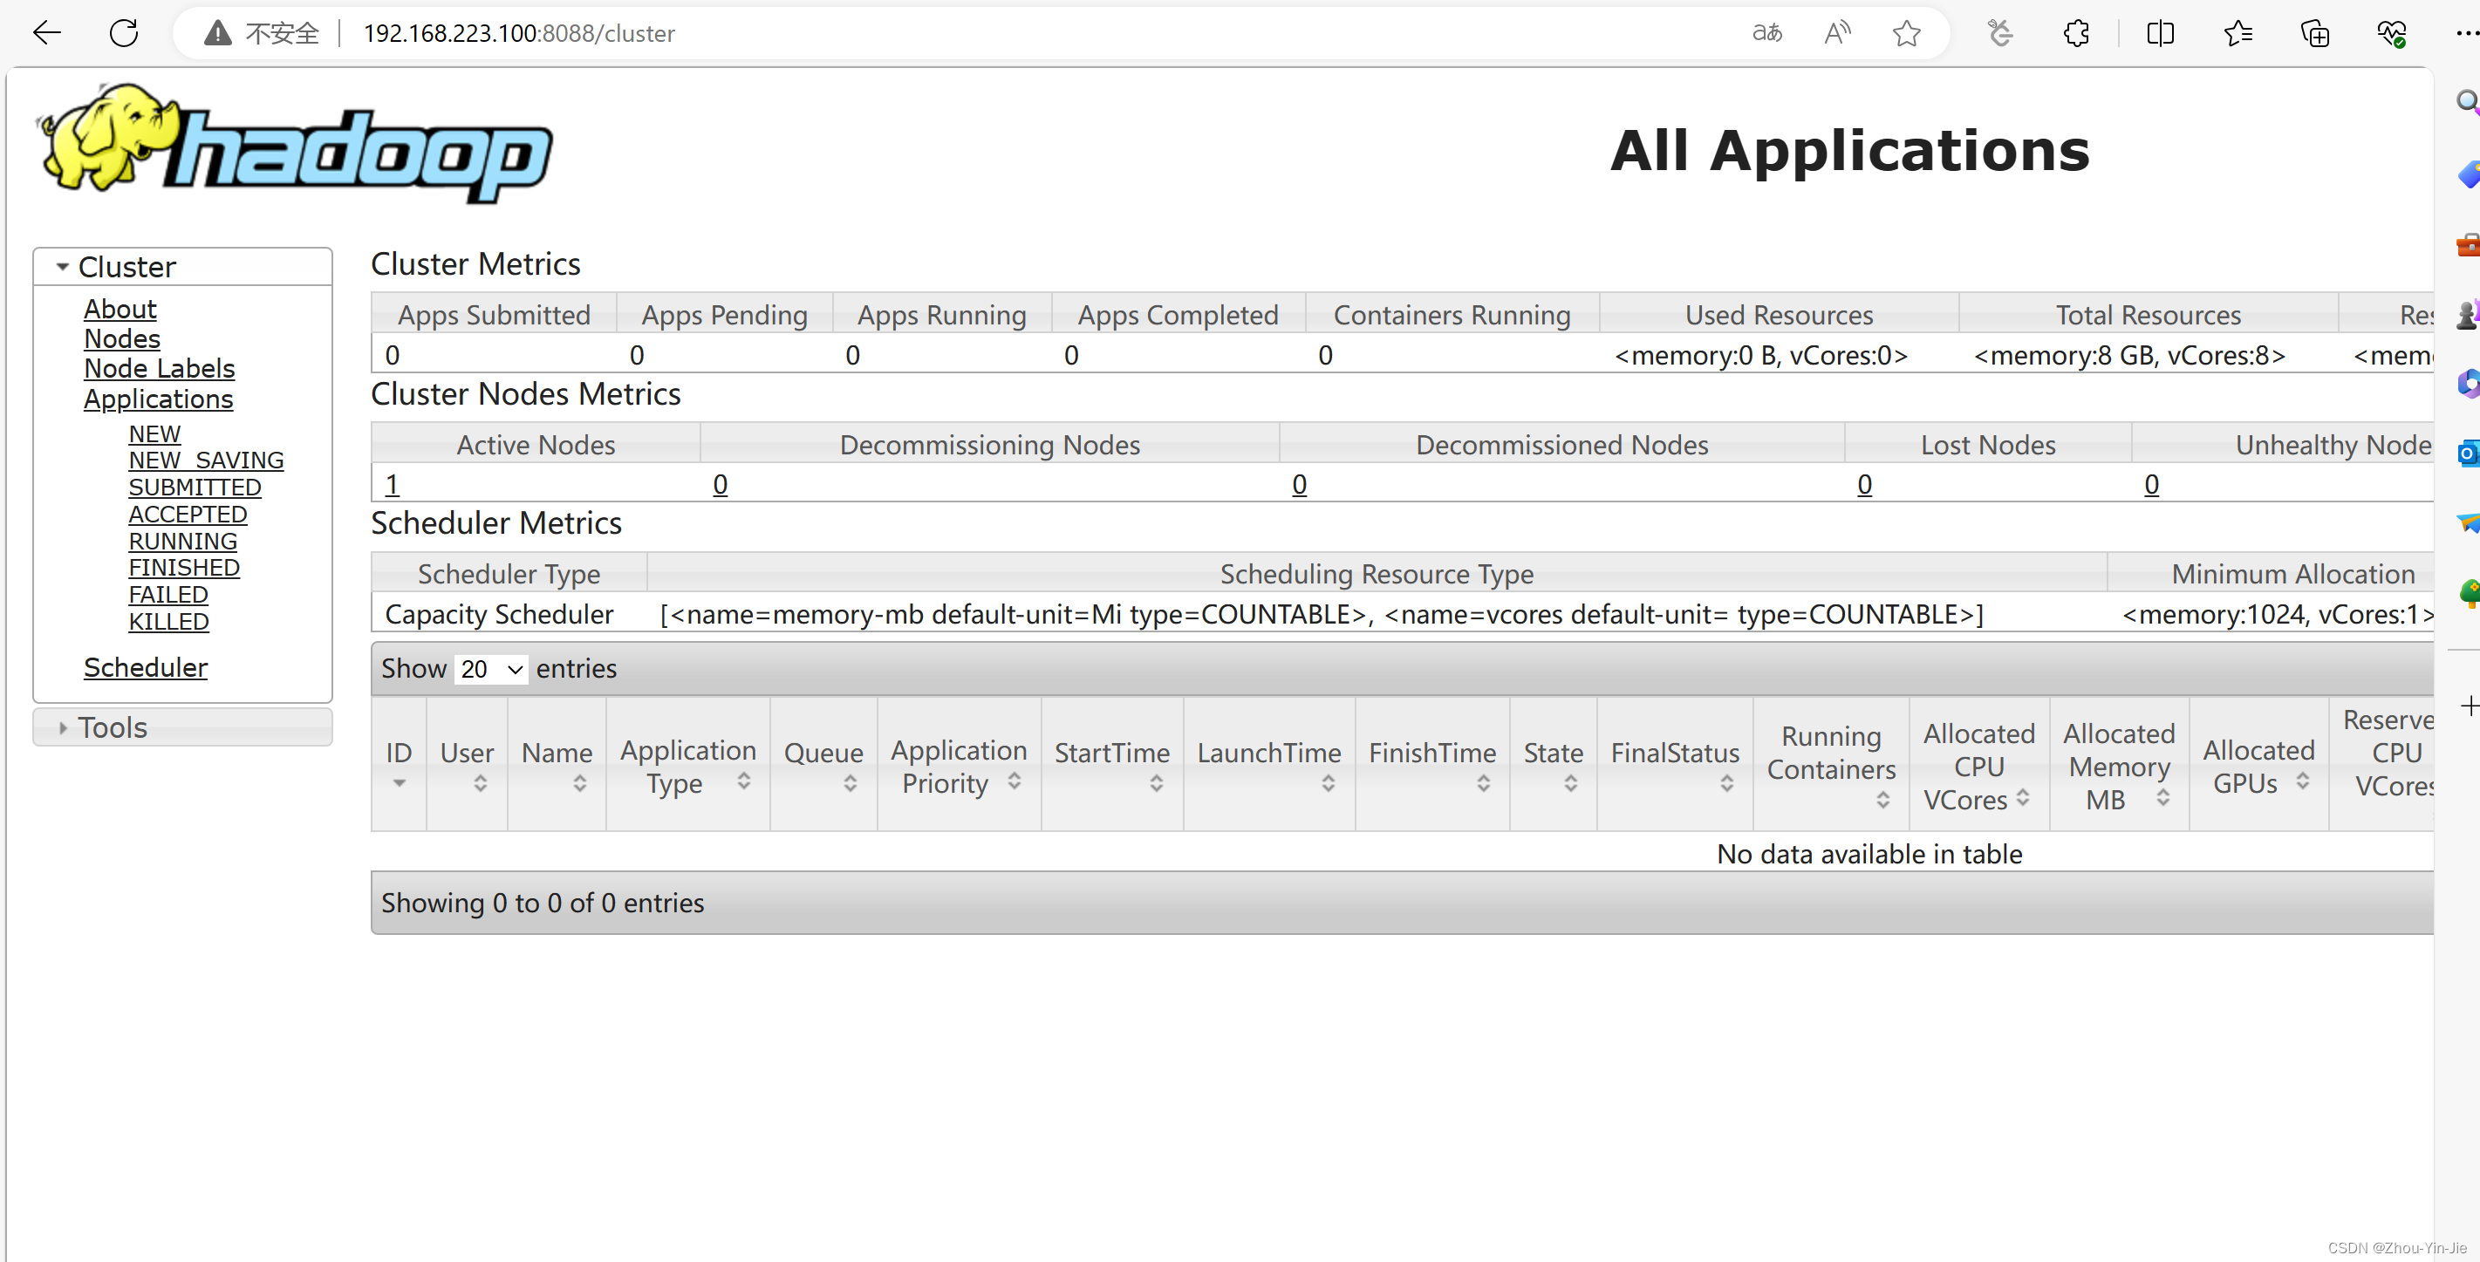Click the read aloud icon
The image size is (2480, 1262).
(1837, 33)
